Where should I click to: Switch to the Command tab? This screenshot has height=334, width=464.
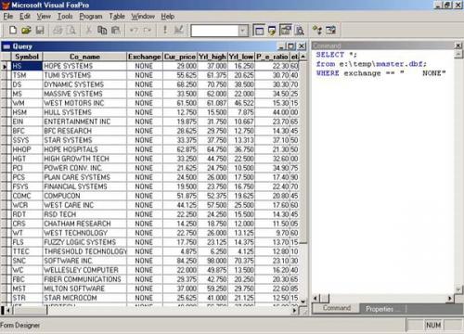337,308
